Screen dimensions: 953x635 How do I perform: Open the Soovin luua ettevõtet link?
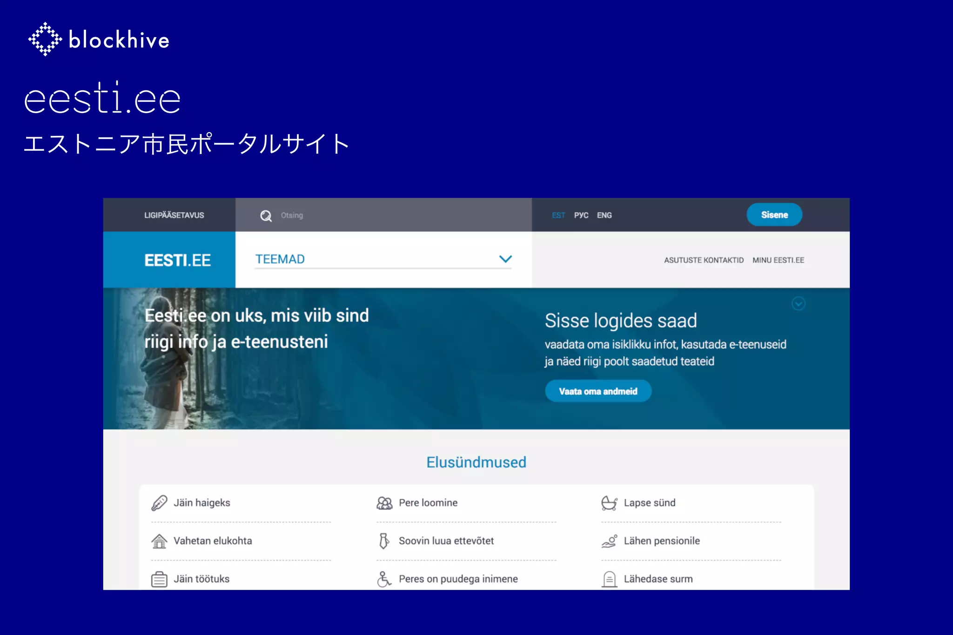click(446, 541)
